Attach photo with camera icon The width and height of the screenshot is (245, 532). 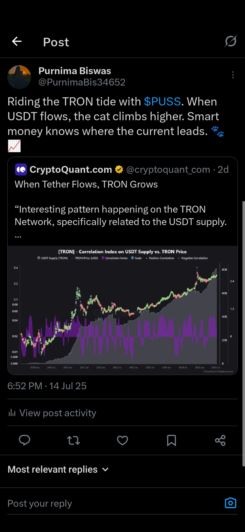pos(231,503)
